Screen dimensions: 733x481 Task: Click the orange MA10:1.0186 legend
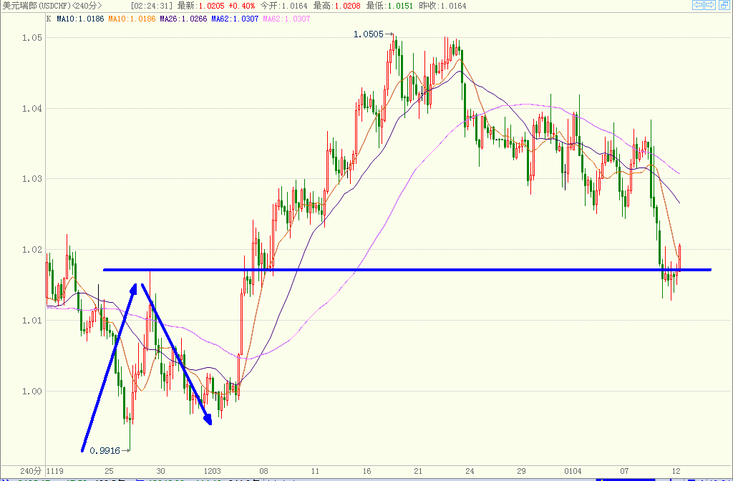(x=132, y=19)
